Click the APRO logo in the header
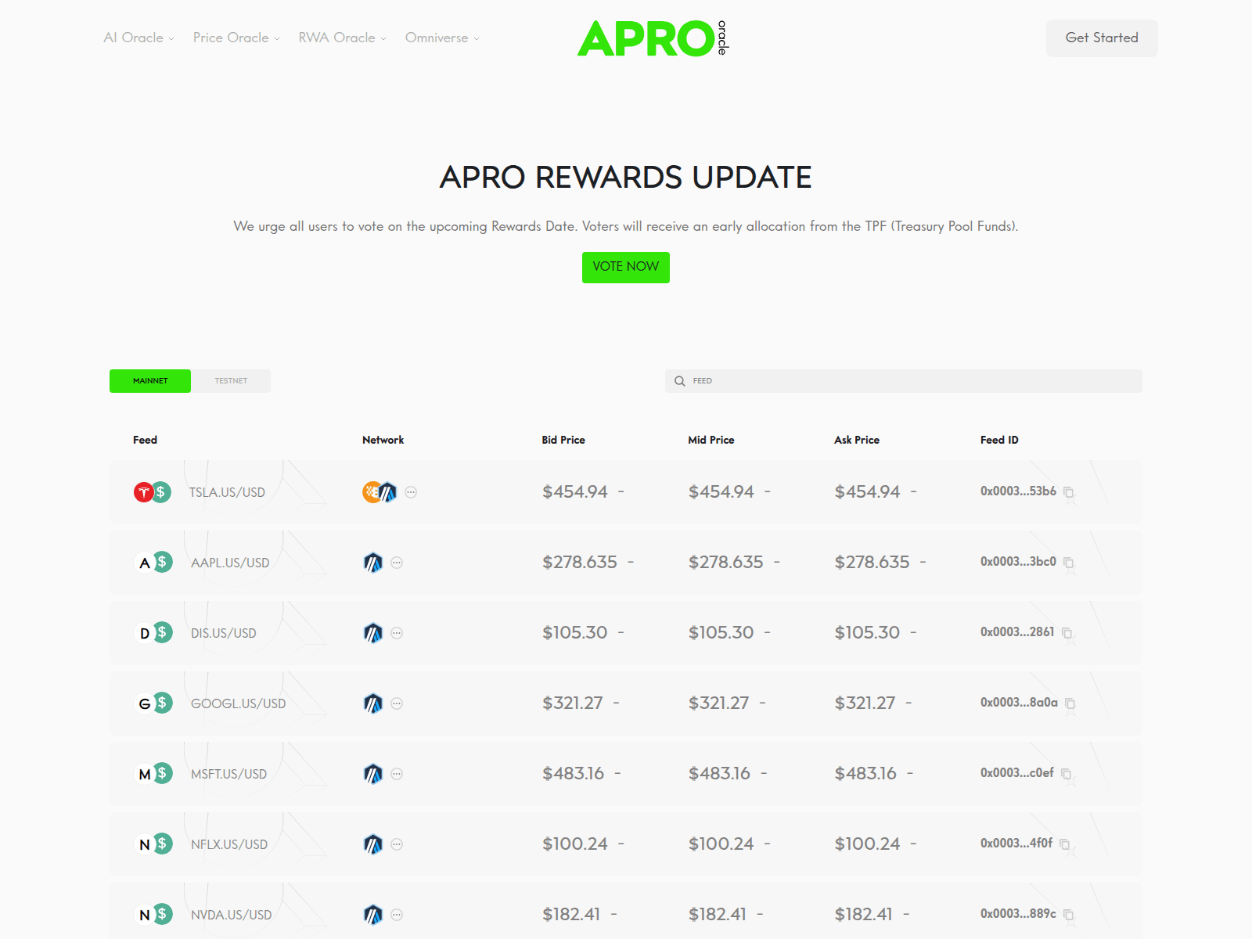1252x939 pixels. coord(653,38)
